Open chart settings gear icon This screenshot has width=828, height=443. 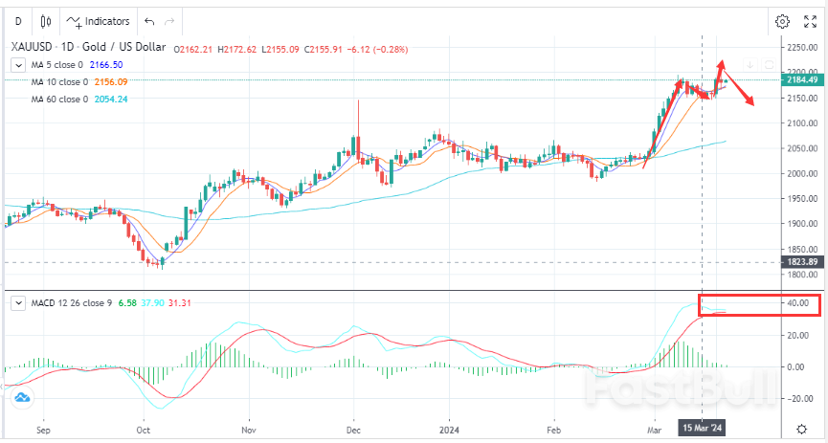click(x=782, y=20)
